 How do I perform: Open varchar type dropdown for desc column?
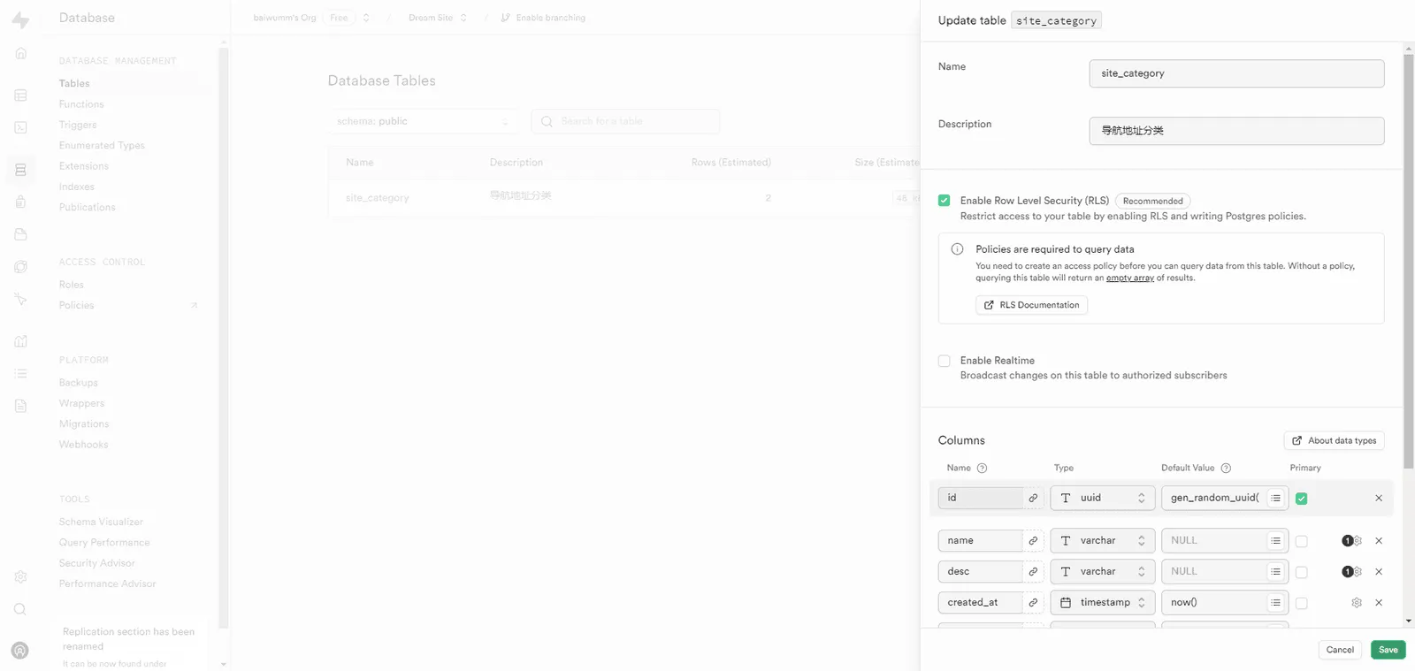[x=1103, y=572]
